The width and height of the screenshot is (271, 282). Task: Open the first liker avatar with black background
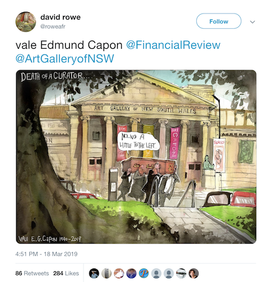(94, 273)
